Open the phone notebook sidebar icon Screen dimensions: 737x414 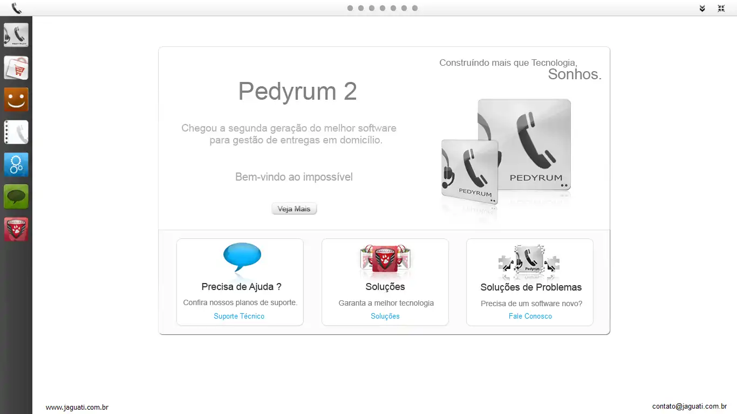click(x=16, y=133)
